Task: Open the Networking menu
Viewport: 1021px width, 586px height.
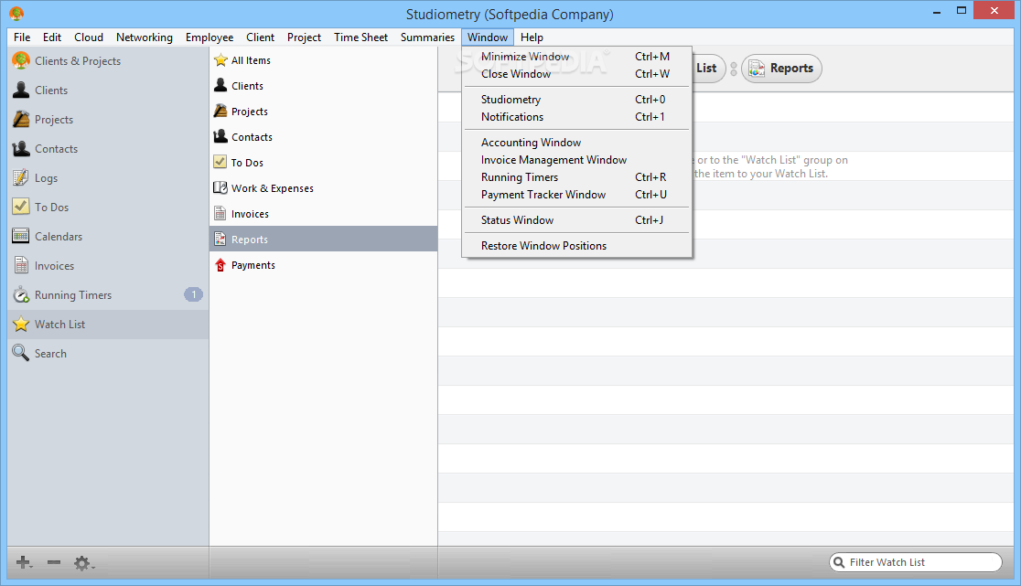Action: click(145, 37)
